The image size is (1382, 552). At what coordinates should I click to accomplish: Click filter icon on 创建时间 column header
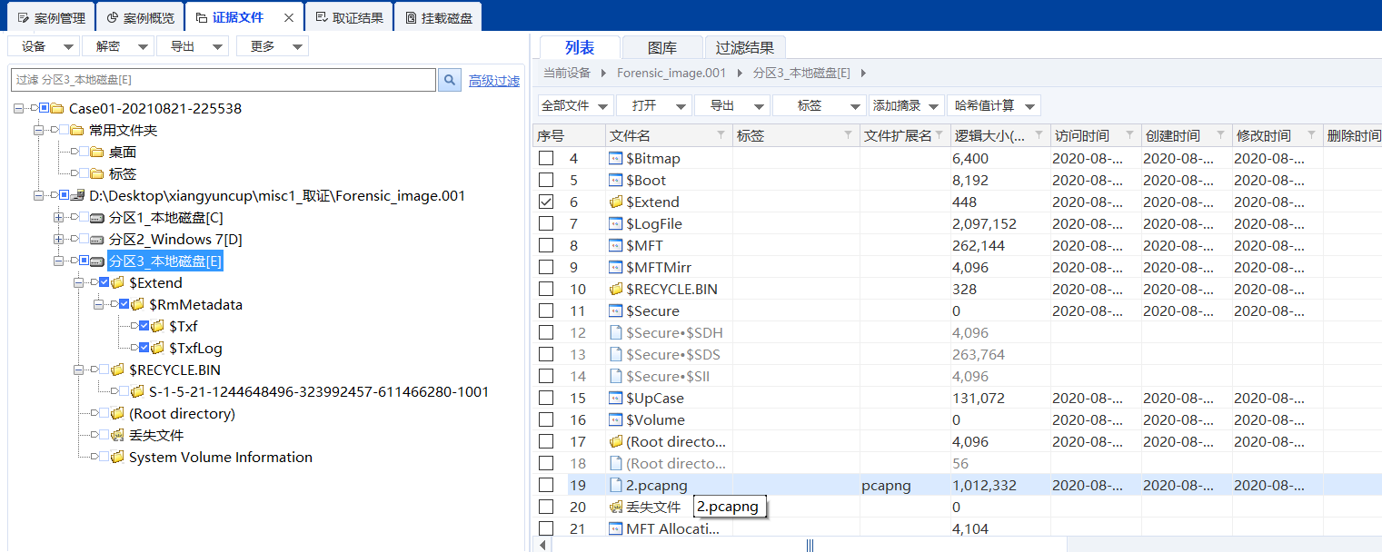tap(1221, 135)
